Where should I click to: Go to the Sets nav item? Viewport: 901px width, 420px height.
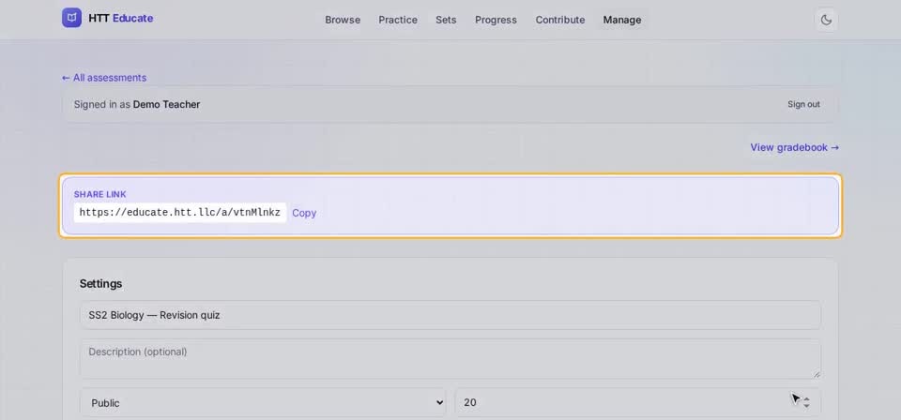446,20
